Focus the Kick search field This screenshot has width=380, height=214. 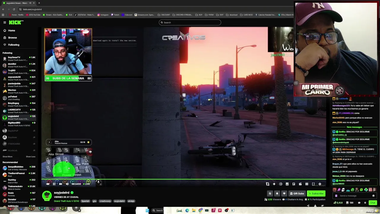click(x=190, y=23)
